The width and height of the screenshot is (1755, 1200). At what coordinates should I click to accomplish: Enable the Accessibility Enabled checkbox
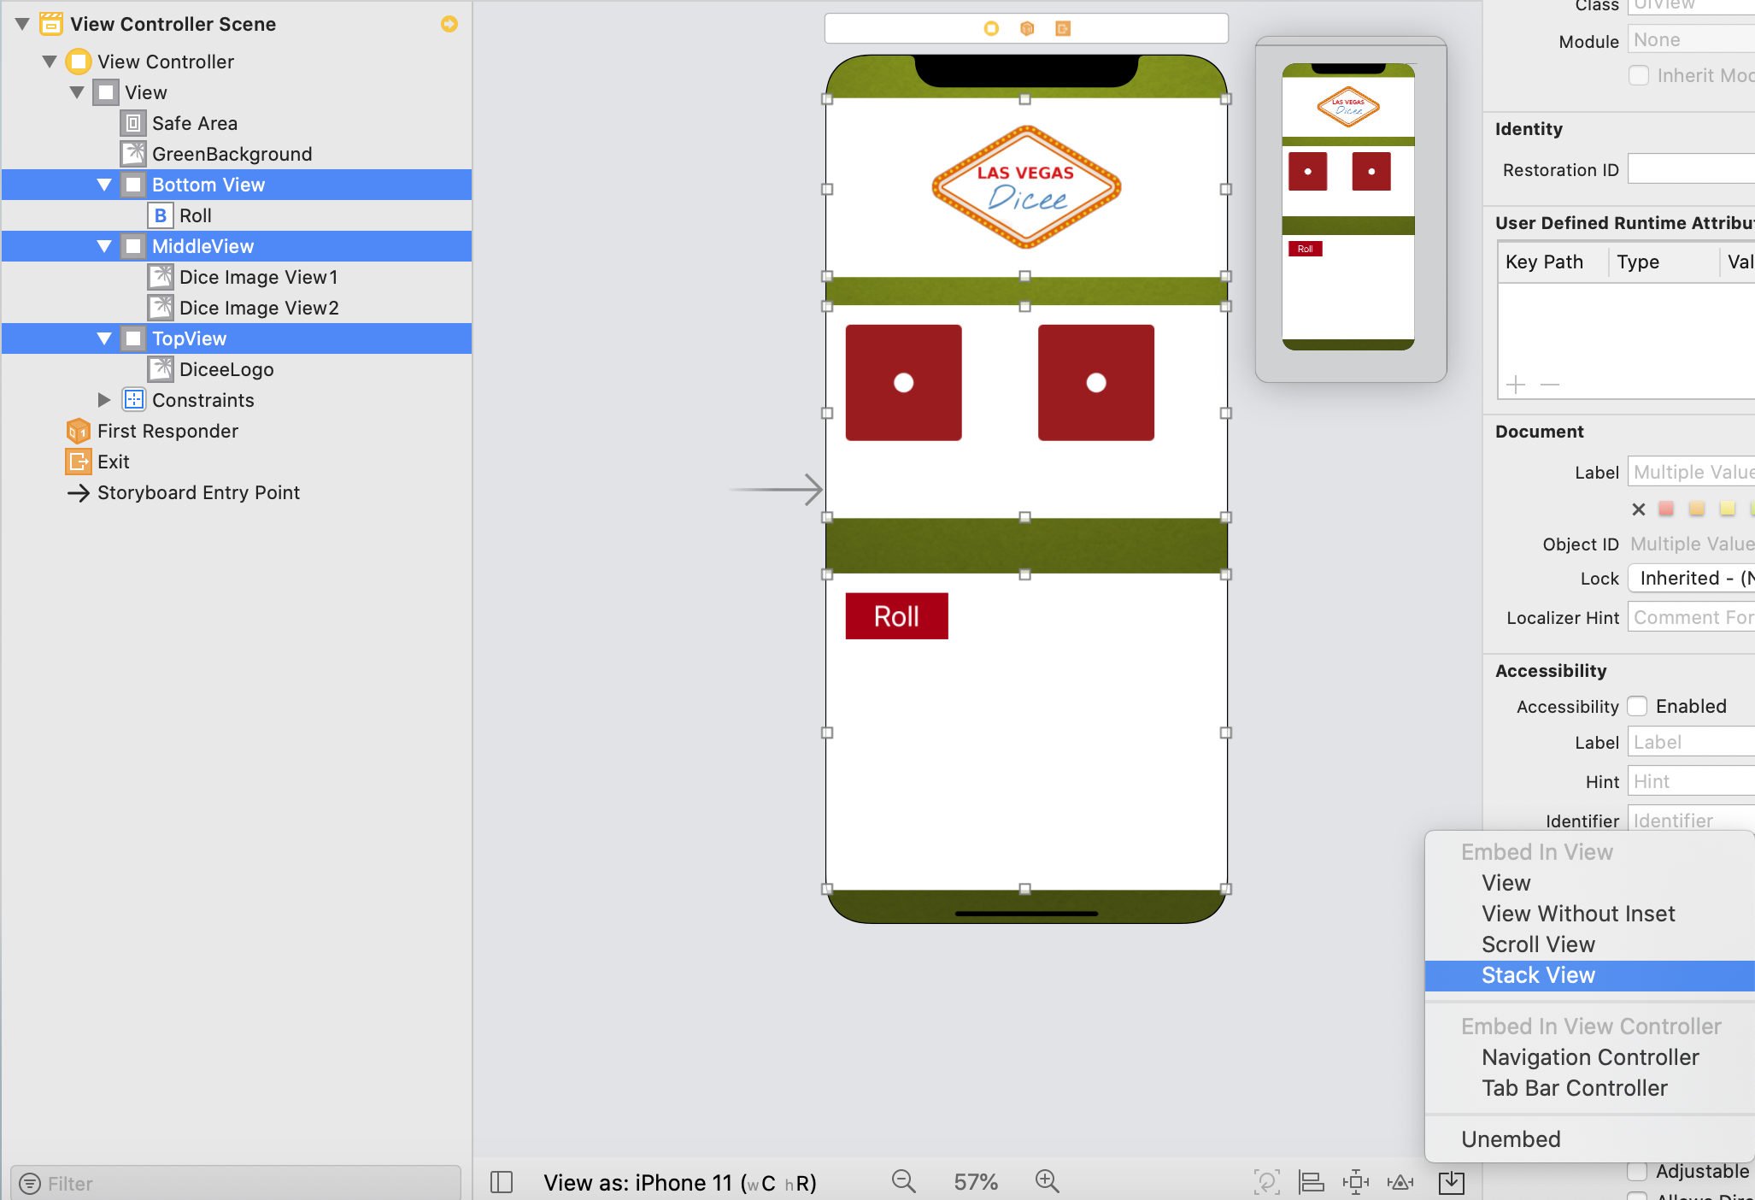1637,706
